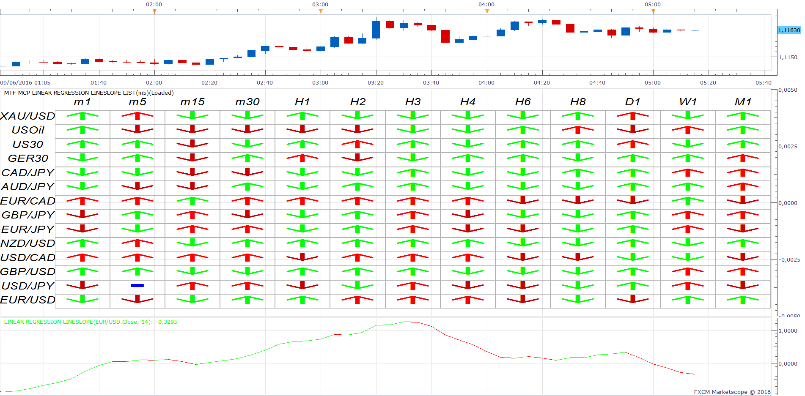
Task: Click the USOil m1 green up arrow
Action: tap(82, 130)
